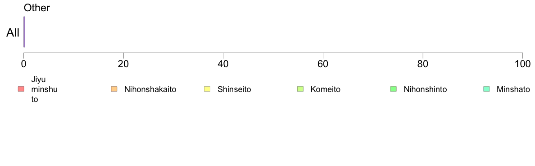The height and width of the screenshot is (166, 535).
Task: Select the 100 axis tick label
Action: pos(522,63)
